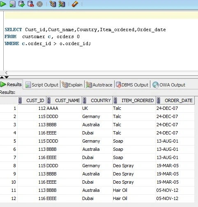Select the 116 cell in row 10
The image size is (198, 207).
tap(32, 182)
